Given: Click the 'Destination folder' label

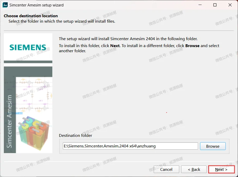Looking at the screenshot, I should (x=75, y=135).
